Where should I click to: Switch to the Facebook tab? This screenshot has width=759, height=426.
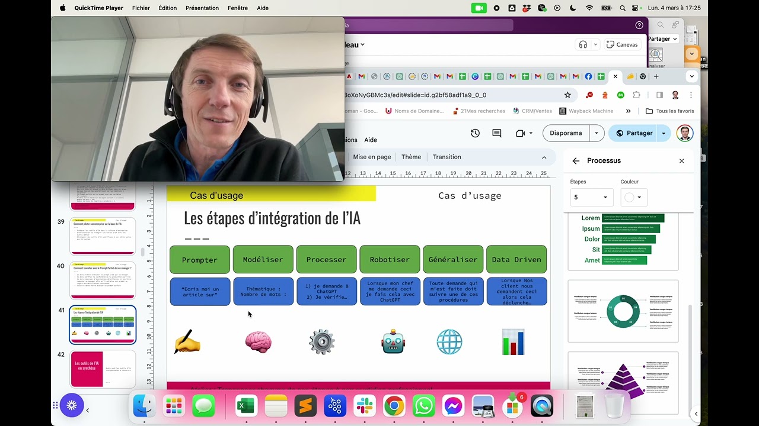[x=588, y=76]
